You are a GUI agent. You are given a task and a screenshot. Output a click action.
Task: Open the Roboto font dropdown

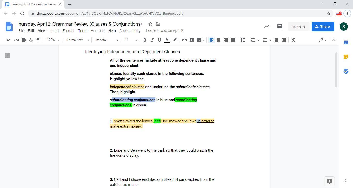coord(107,40)
